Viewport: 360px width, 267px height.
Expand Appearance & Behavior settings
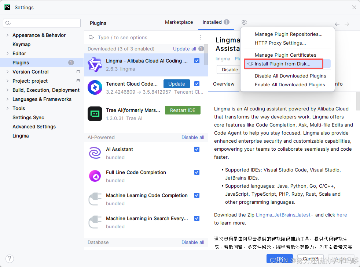[8, 35]
